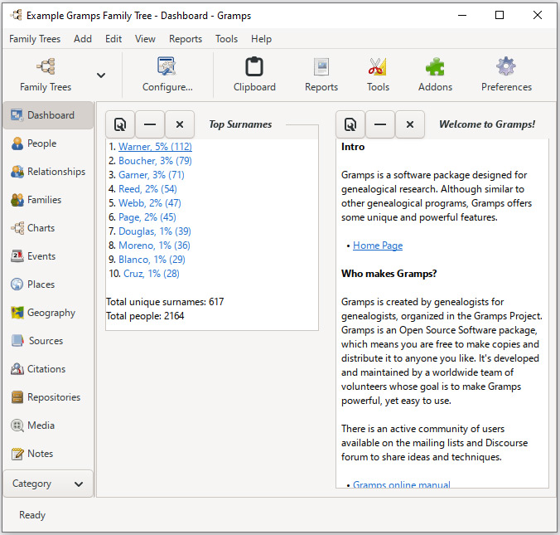Open the Notes view in sidebar

(x=48, y=454)
